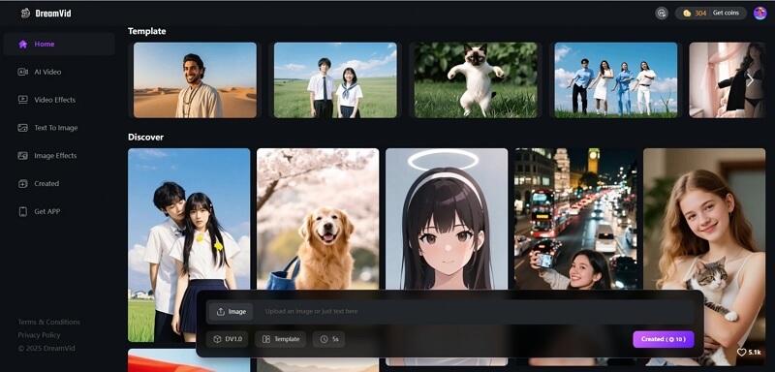
Task: Click the DreamVid logo icon
Action: click(x=26, y=14)
